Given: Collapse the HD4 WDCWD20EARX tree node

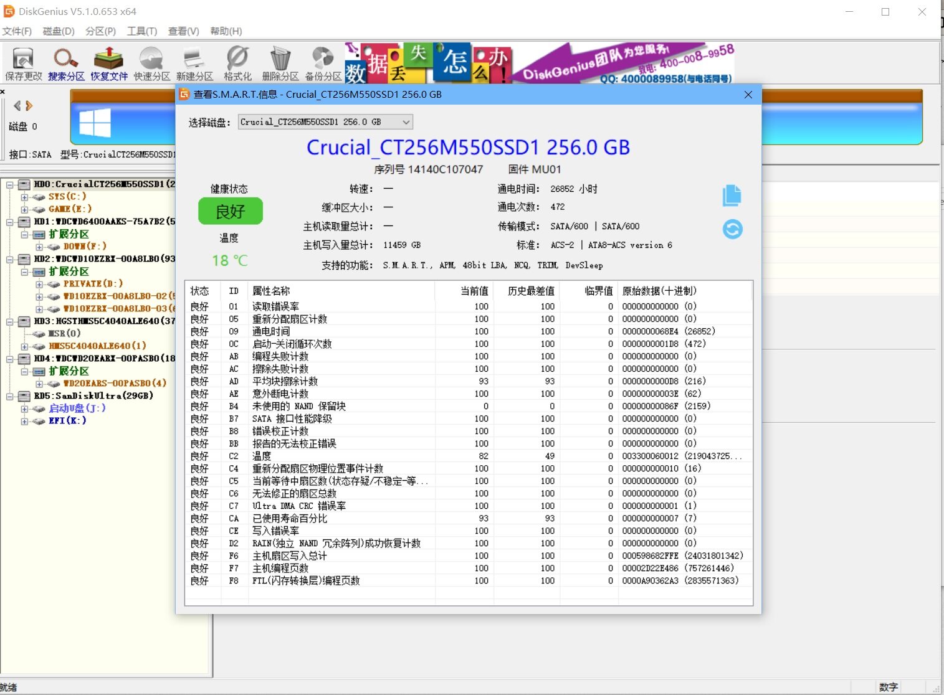Looking at the screenshot, I should click(10, 359).
